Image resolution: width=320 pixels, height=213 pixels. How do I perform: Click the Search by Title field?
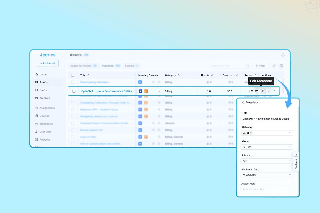point(227,66)
